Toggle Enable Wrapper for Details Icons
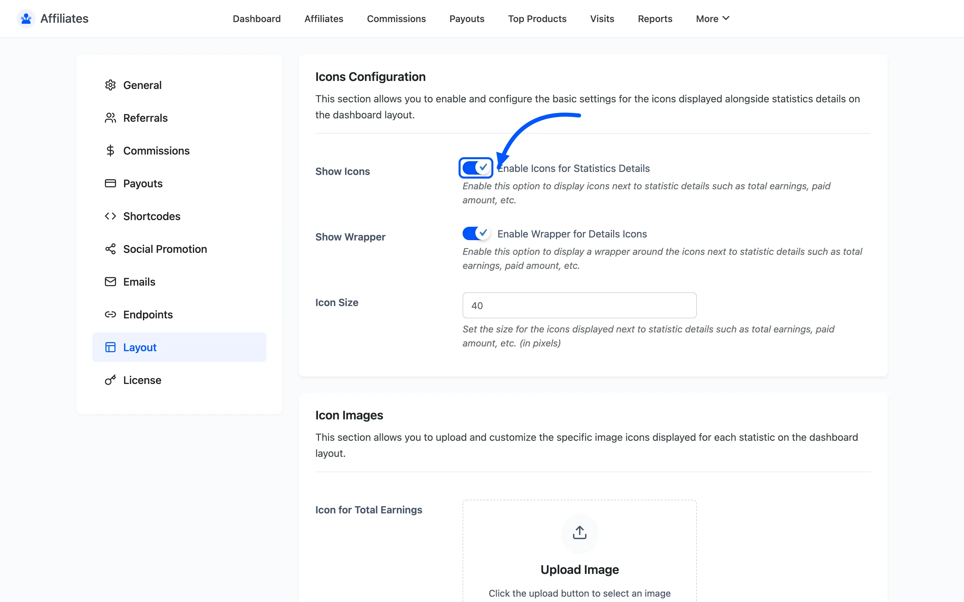This screenshot has width=964, height=602. click(x=476, y=233)
